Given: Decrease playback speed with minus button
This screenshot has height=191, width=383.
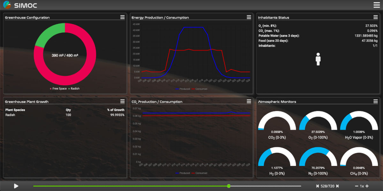Looking at the screenshot, I should pos(357,186).
